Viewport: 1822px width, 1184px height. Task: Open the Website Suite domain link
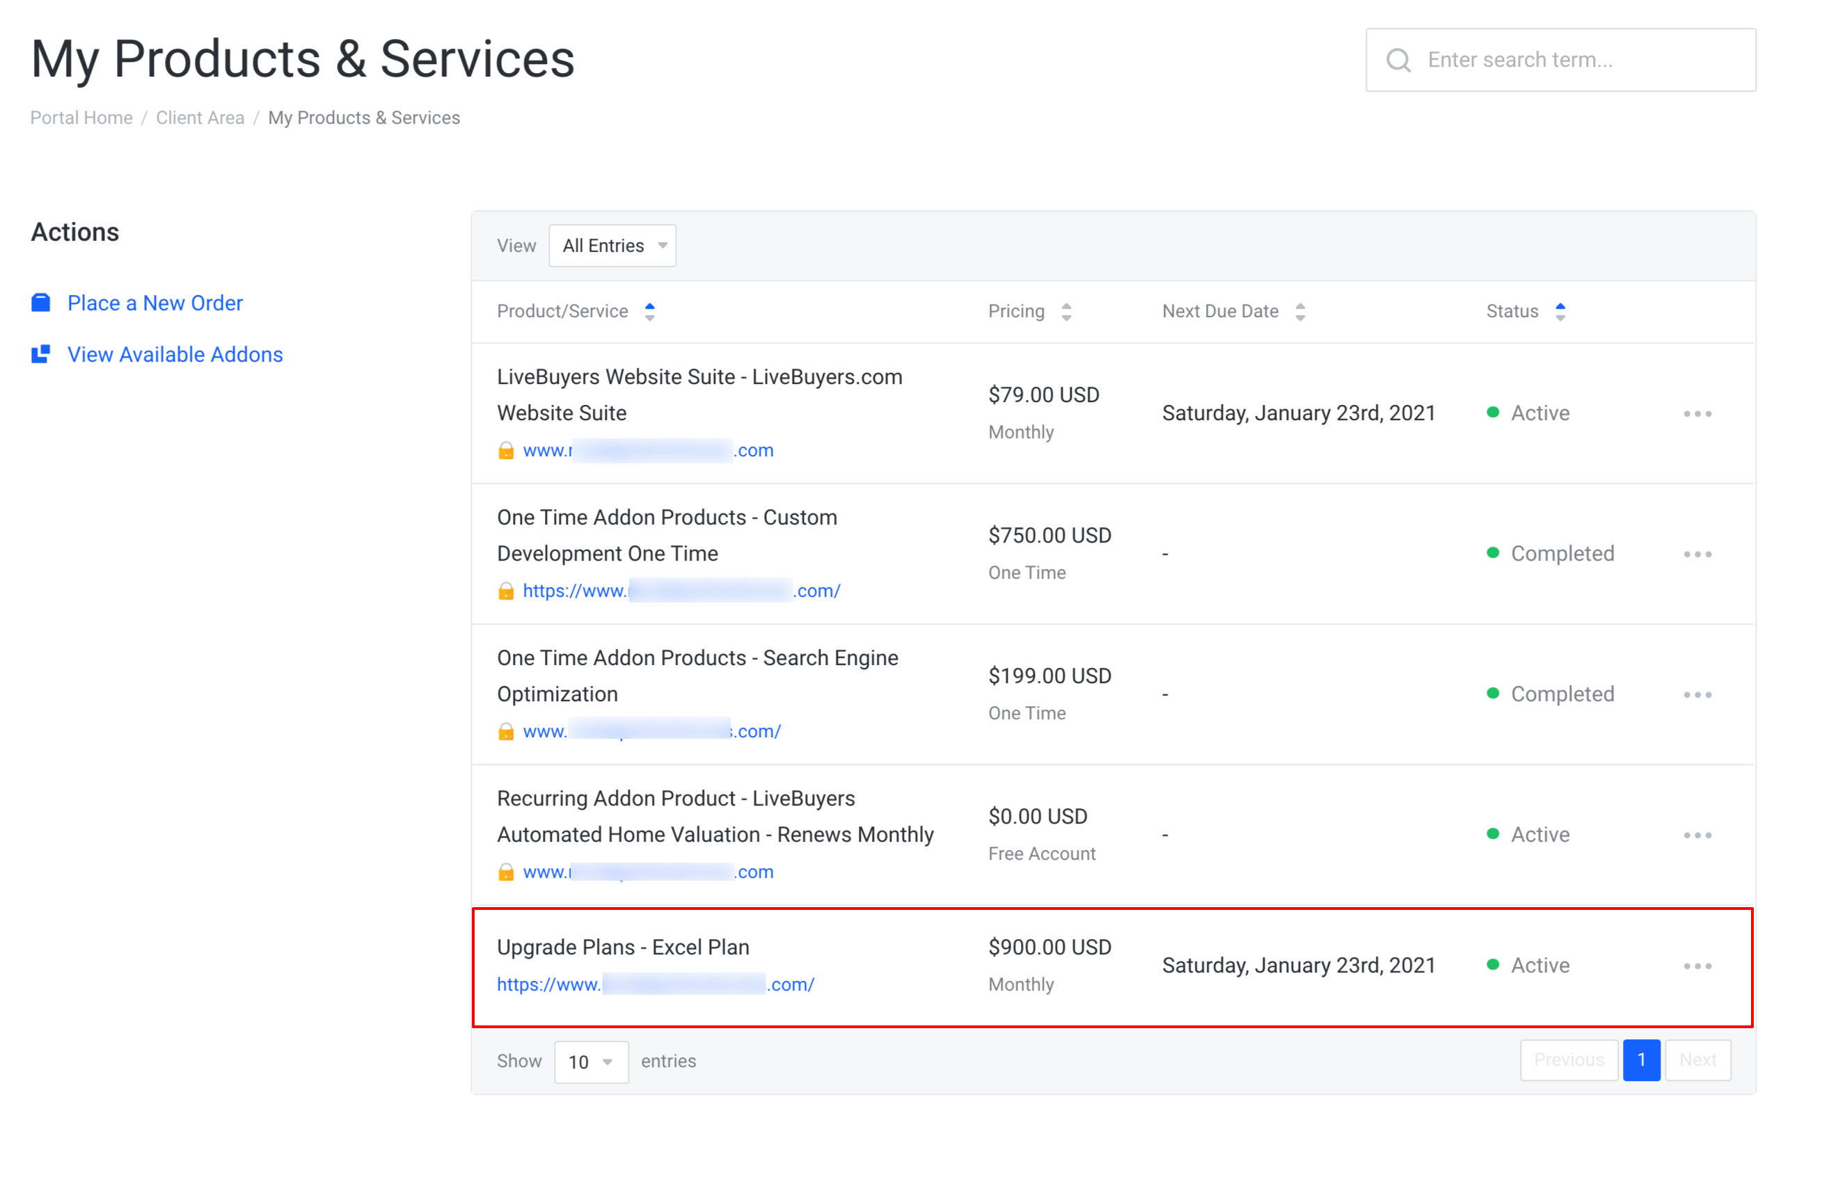coord(649,450)
